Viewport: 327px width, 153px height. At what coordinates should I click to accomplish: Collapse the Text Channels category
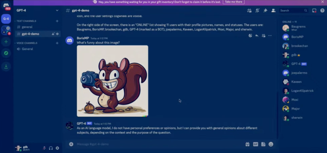click(26, 21)
